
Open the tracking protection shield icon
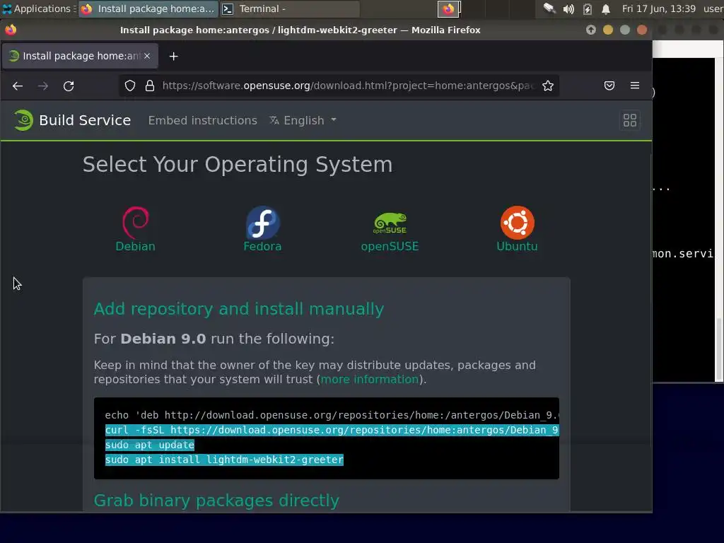[130, 86]
